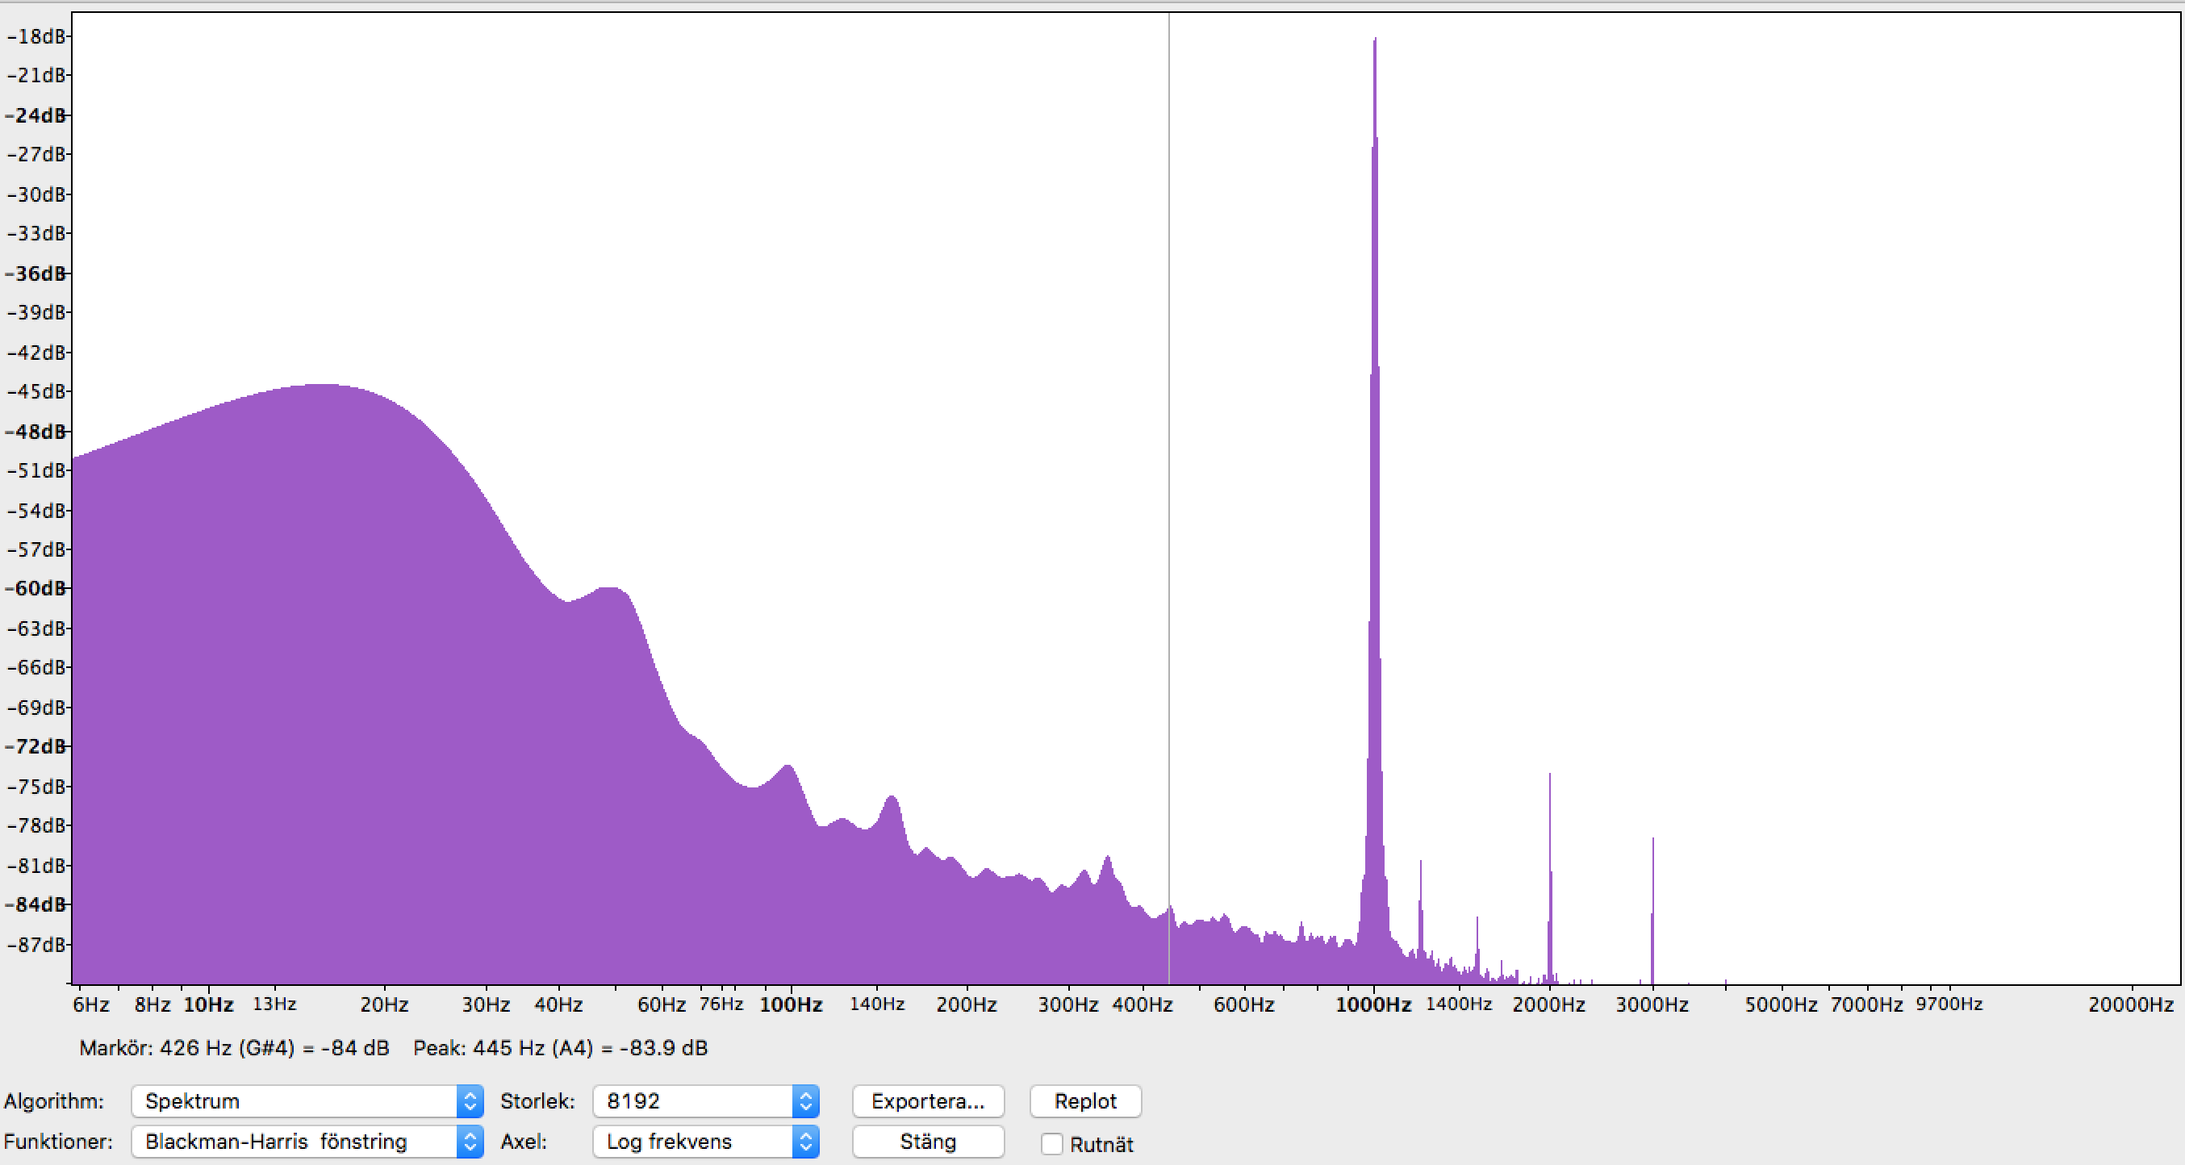Click the -84dB label on the level axis
The image size is (2185, 1165).
36,904
